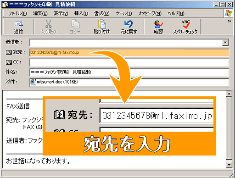
Task: Click the 切り取り (Cut) scissors icon
Action: [49, 24]
